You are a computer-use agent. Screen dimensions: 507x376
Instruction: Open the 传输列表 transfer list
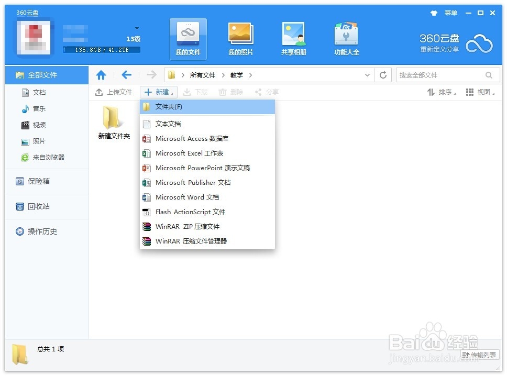tap(479, 355)
